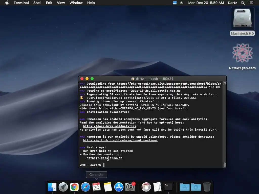Open System Preferences gear with badge
Viewport: 259px width, 194px height.
pyautogui.click(x=130, y=187)
